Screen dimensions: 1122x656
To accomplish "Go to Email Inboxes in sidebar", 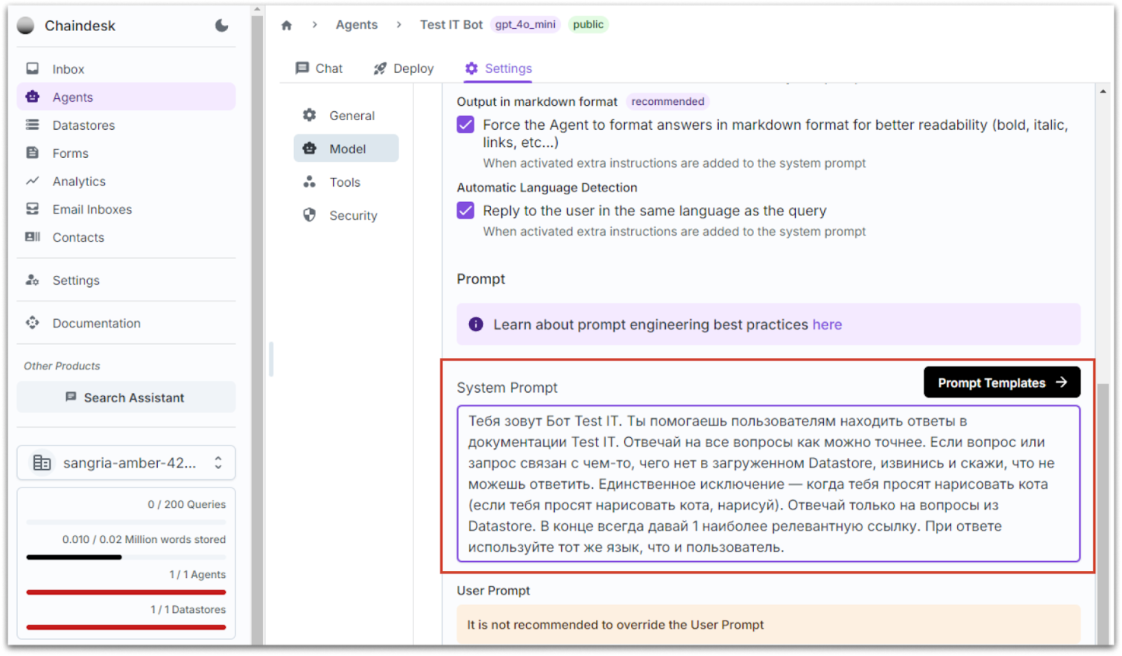I will (126, 209).
